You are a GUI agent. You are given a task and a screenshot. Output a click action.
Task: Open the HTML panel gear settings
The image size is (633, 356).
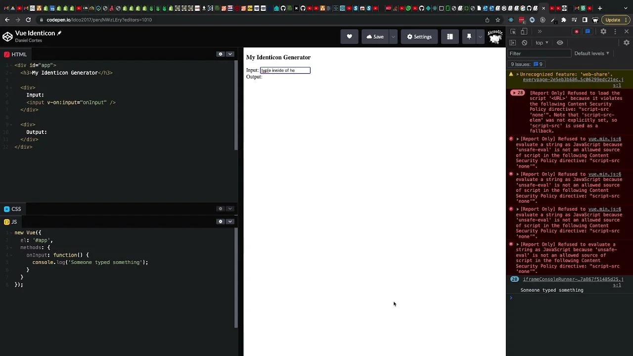pyautogui.click(x=221, y=54)
